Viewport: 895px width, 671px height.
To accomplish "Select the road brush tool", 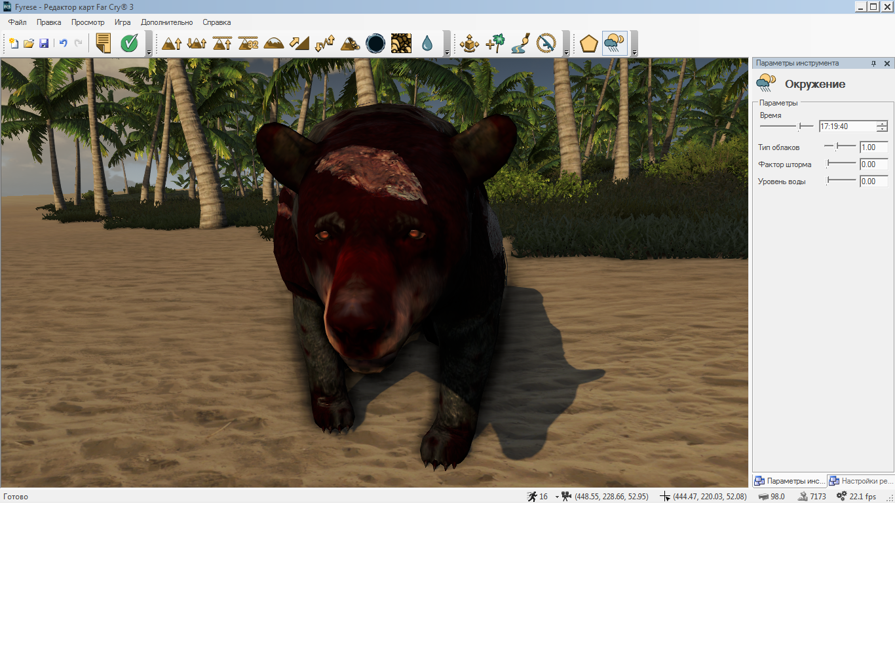I will pyautogui.click(x=521, y=43).
